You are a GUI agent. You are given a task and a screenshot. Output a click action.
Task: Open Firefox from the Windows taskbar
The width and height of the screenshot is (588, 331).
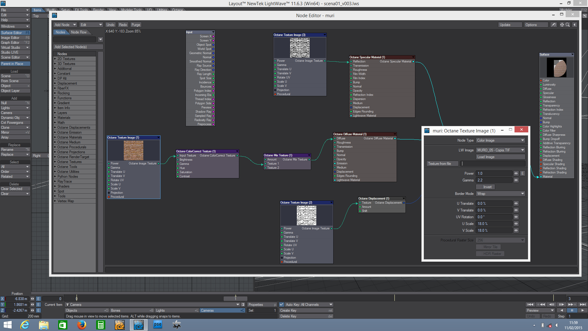coord(81,325)
